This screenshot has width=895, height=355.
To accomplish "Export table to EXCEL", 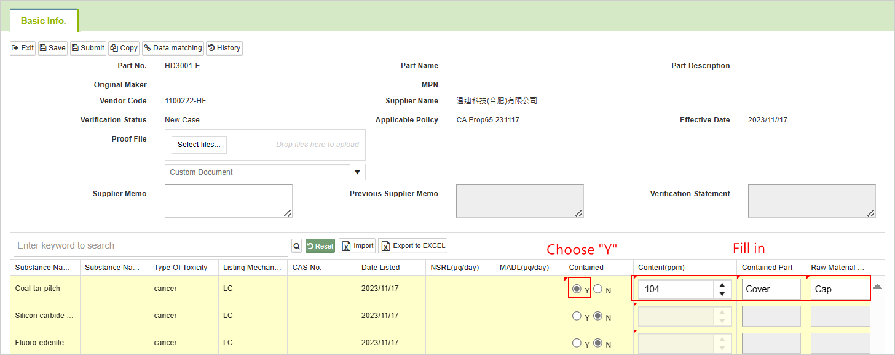I will point(412,246).
